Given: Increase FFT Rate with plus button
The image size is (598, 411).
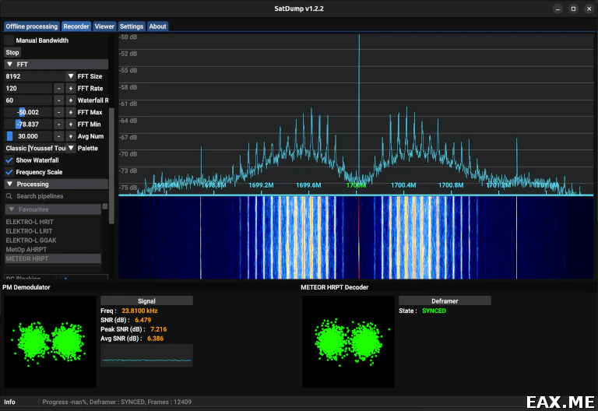Looking at the screenshot, I should (x=71, y=88).
